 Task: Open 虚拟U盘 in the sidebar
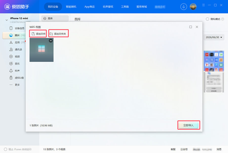click(17, 78)
